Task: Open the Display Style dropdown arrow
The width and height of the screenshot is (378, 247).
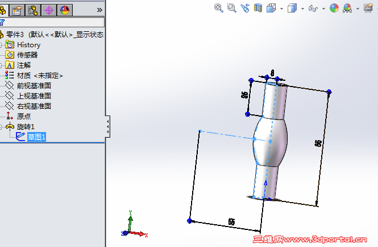Action: pyautogui.click(x=302, y=9)
